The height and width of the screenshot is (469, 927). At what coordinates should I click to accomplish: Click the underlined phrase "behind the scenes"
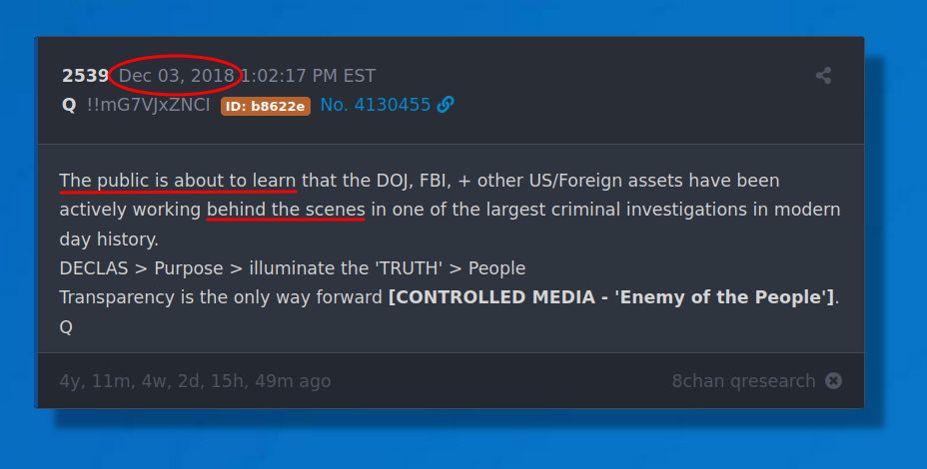[x=286, y=210]
